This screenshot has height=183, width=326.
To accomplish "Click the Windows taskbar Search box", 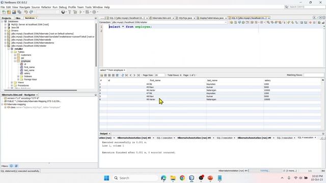I will 135,178.
